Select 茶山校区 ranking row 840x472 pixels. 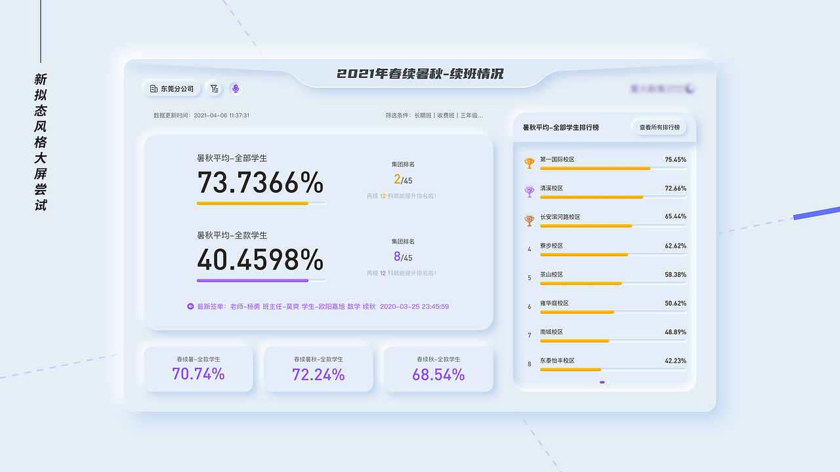coord(605,279)
